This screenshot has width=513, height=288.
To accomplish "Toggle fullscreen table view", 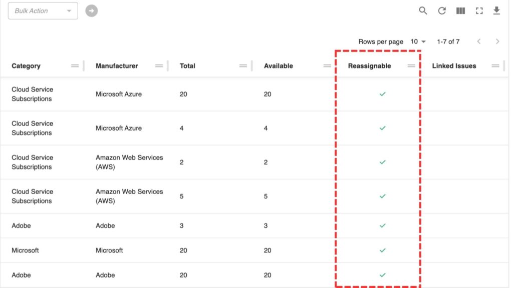I will point(479,10).
